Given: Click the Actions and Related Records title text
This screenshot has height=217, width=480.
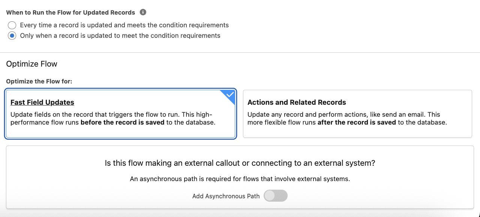Looking at the screenshot, I should point(297,103).
